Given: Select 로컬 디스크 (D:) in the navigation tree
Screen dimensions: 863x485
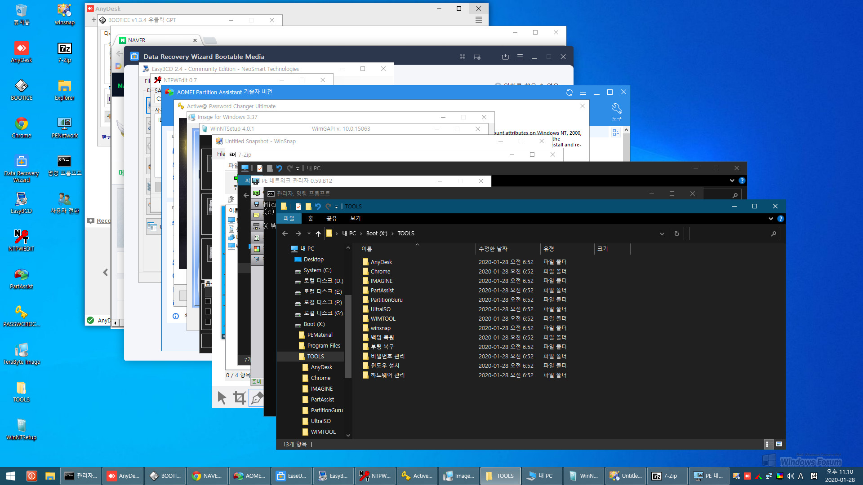Looking at the screenshot, I should (x=323, y=281).
